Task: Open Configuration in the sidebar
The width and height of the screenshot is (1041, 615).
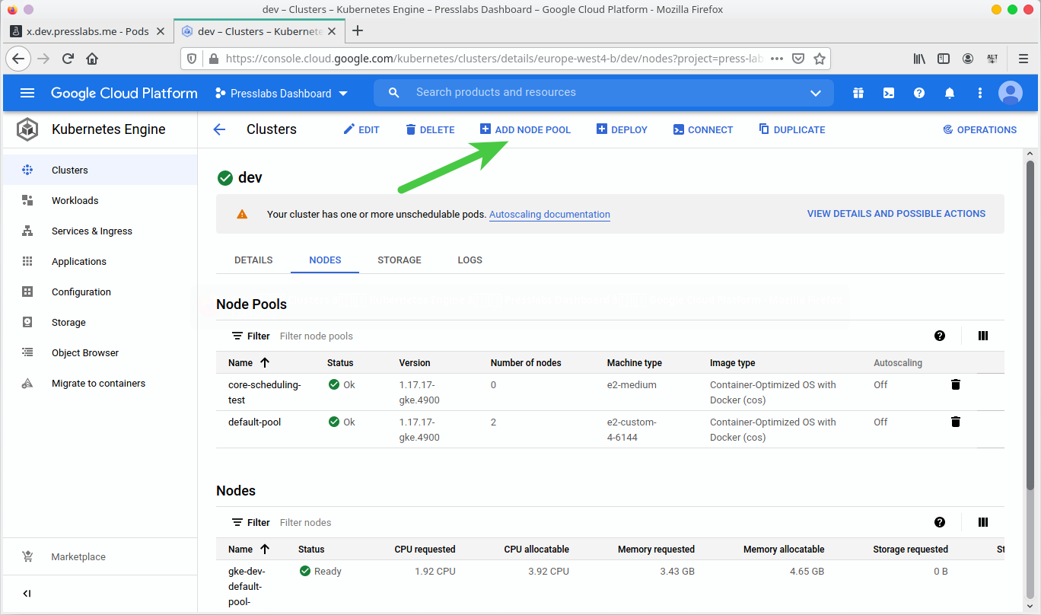Action: click(x=99, y=292)
